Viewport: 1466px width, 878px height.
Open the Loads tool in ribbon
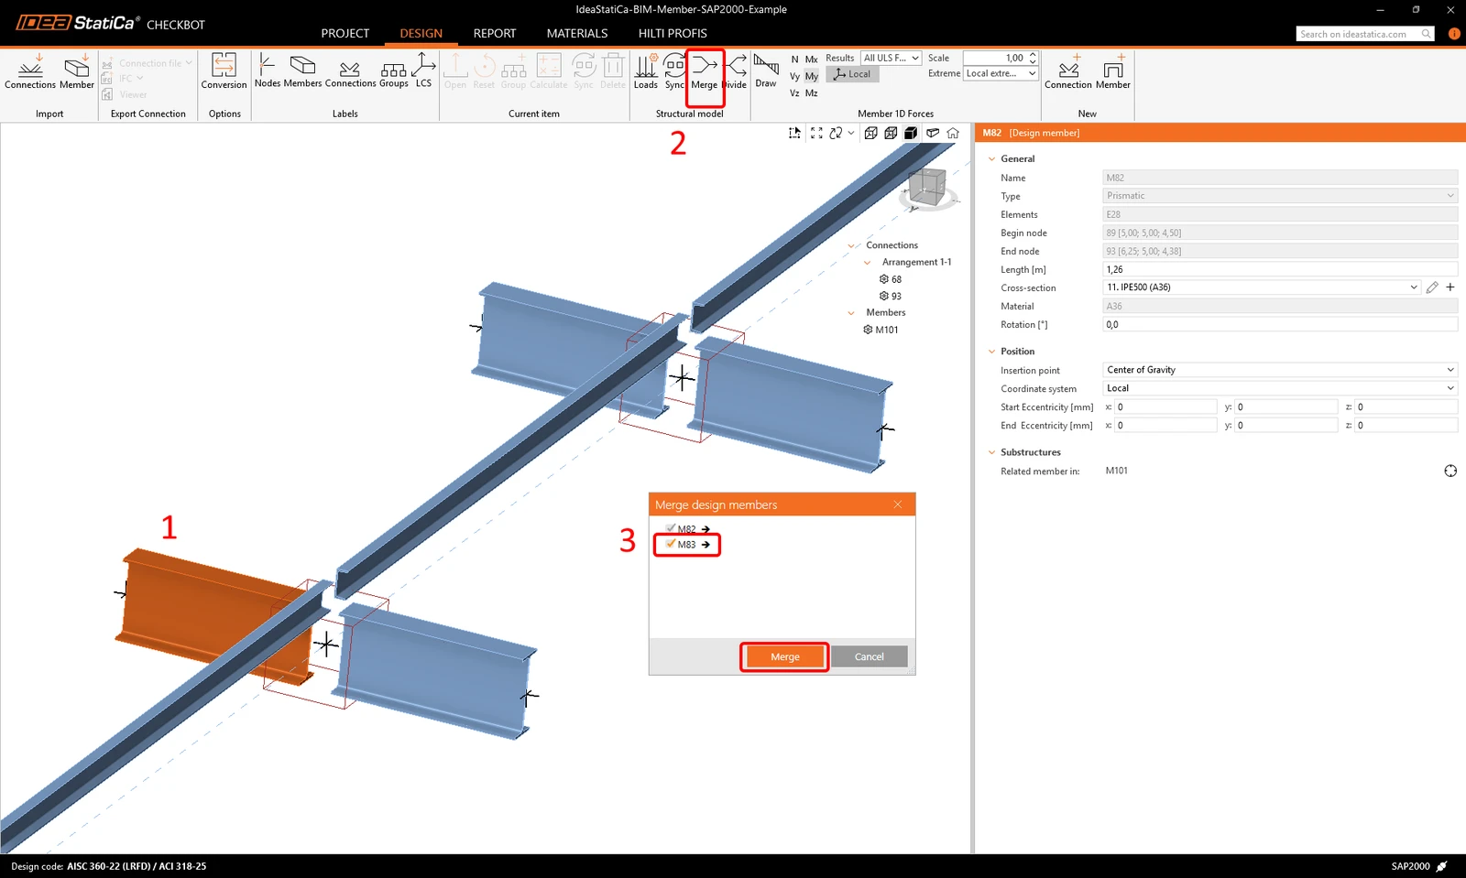[646, 71]
